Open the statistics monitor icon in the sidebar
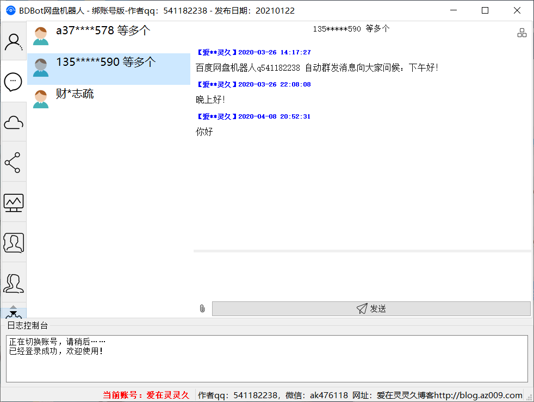Image resolution: width=534 pixels, height=402 pixels. pos(14,202)
